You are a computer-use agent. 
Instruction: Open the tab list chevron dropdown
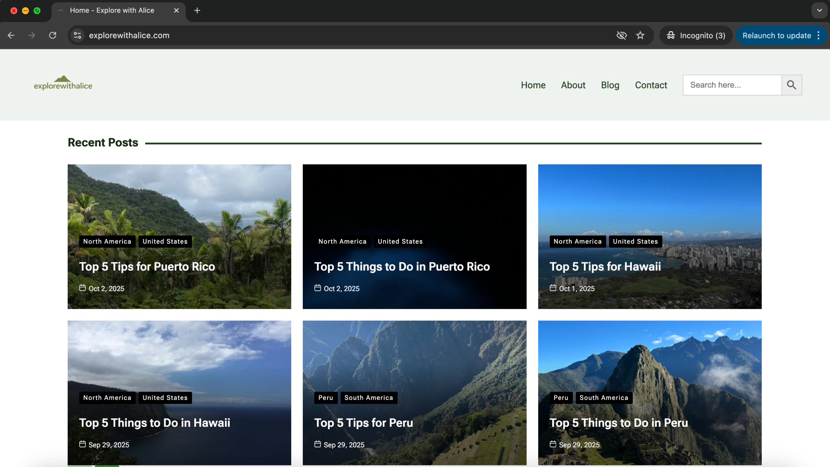pos(819,10)
